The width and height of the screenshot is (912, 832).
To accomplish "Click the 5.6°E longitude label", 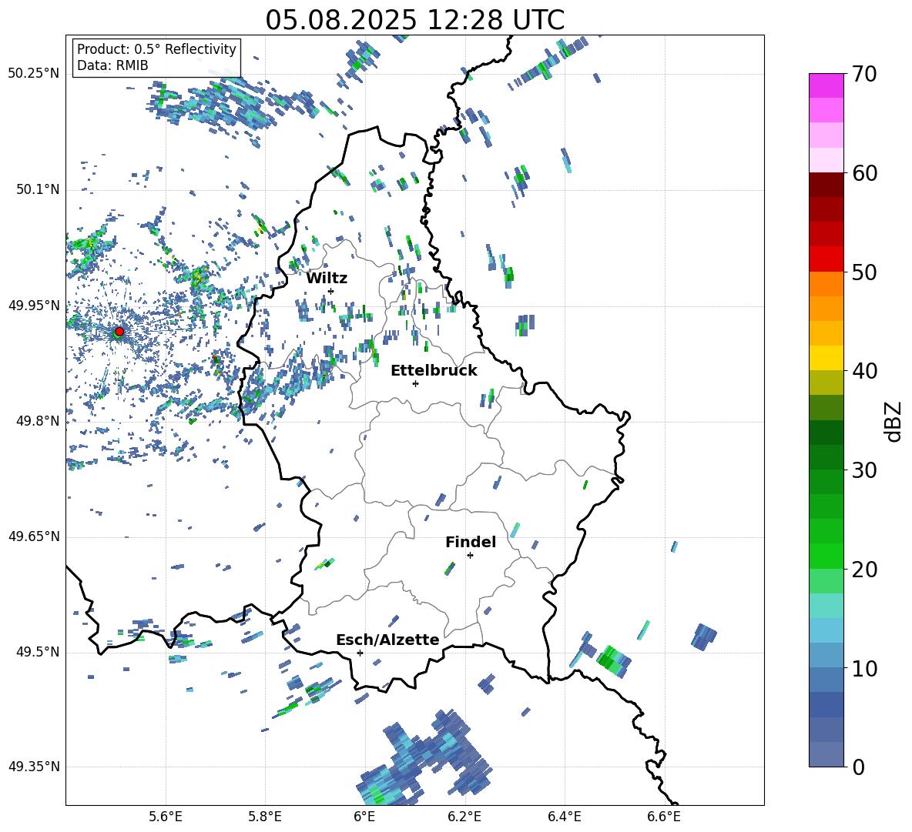I will (166, 817).
